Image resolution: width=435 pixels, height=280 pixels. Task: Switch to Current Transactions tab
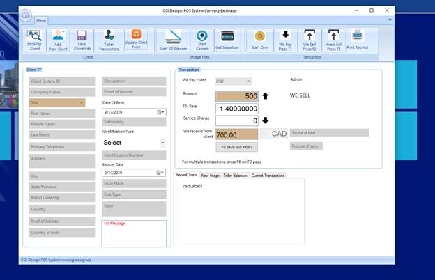point(268,176)
